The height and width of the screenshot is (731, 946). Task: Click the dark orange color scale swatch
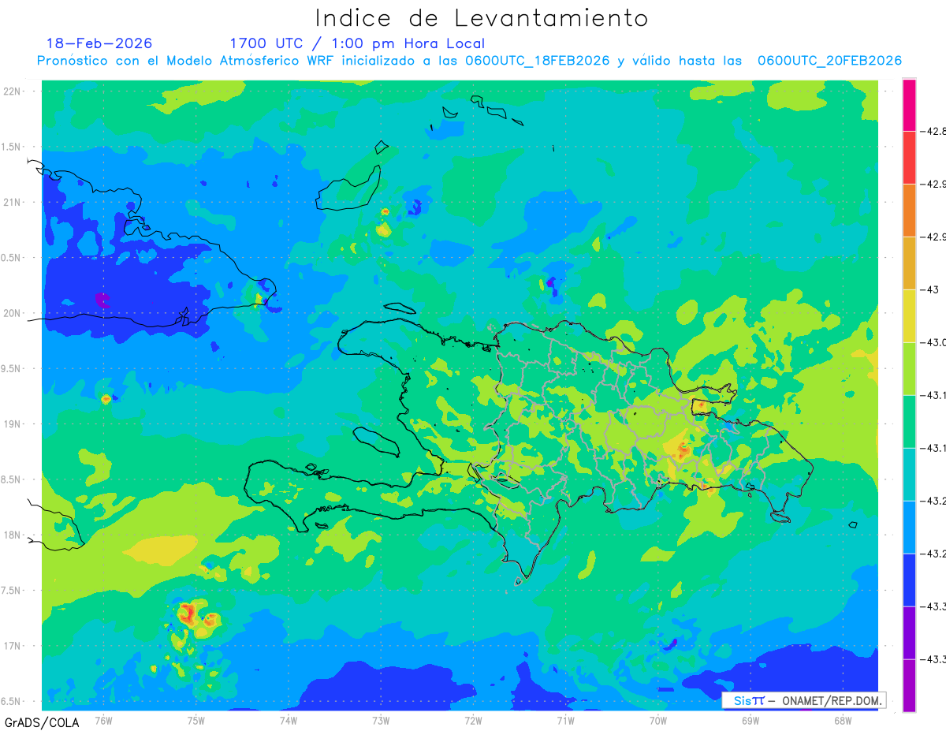[x=909, y=210]
